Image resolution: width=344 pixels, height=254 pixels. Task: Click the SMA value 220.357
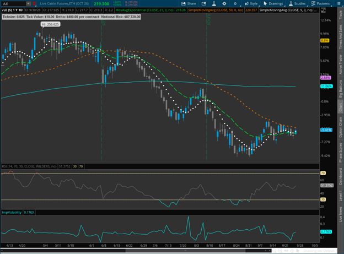tap(251, 10)
